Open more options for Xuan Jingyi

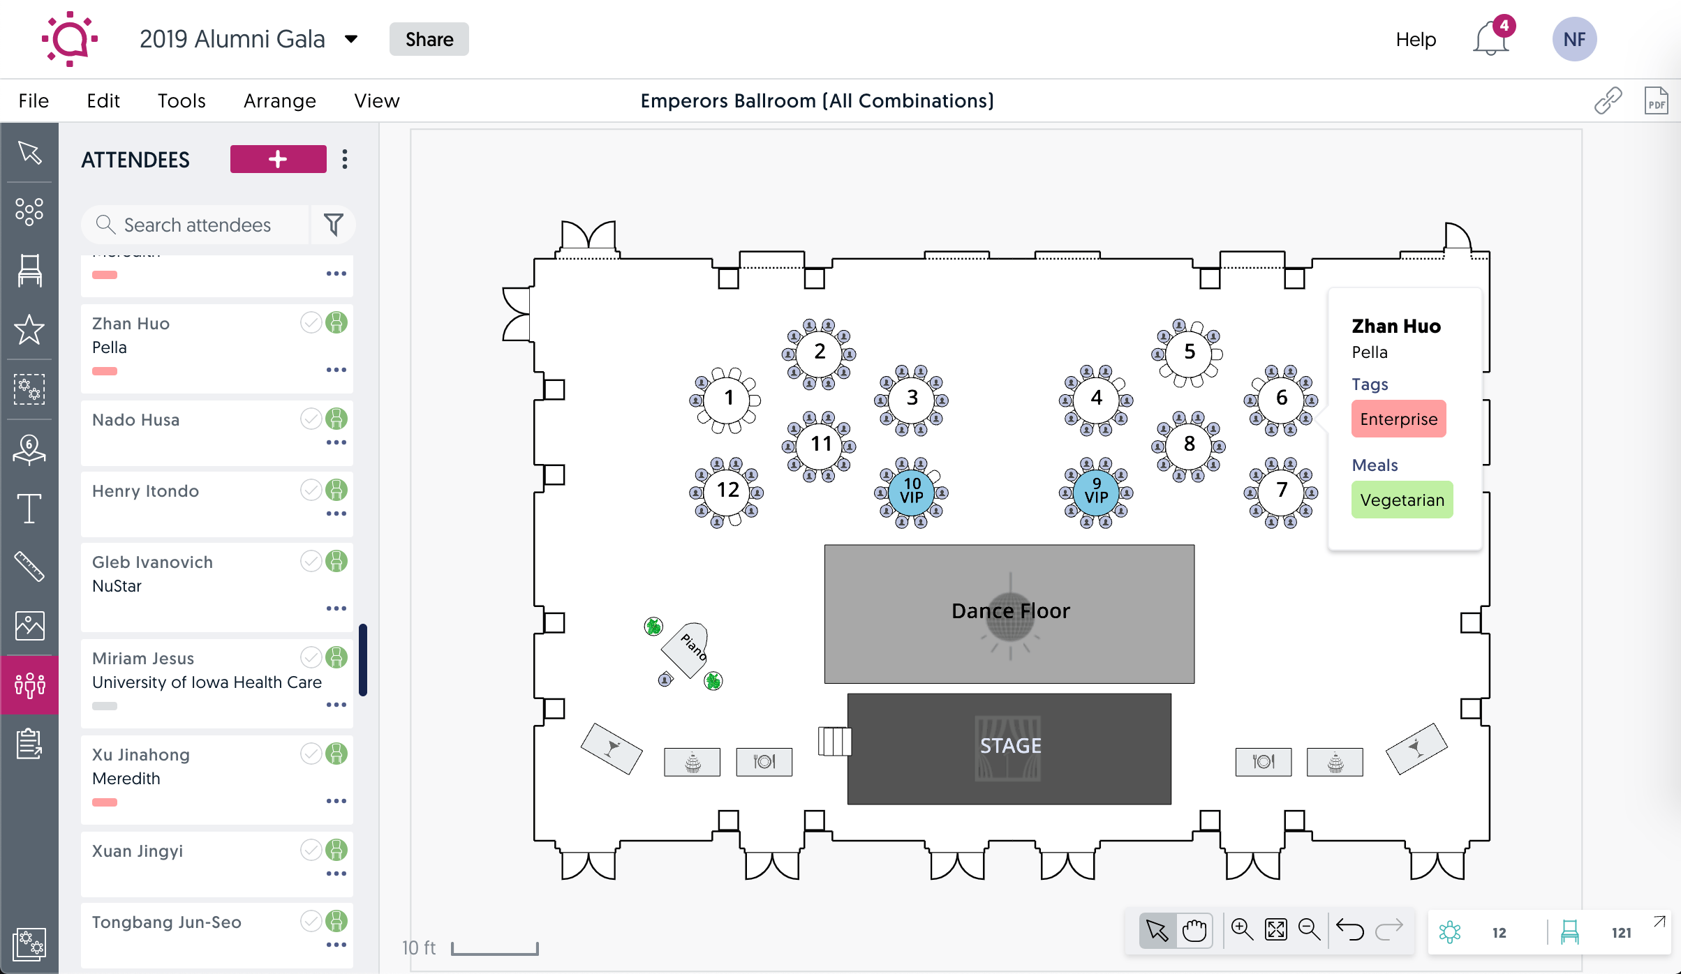point(336,874)
